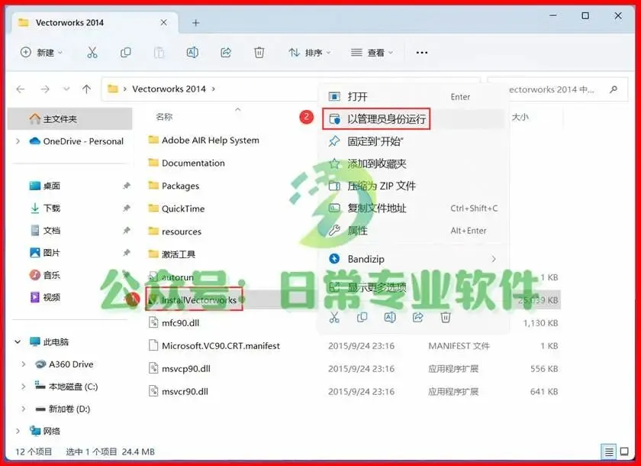641x466 pixels.
Task: Click the Paste icon in toolbar
Action: click(159, 53)
